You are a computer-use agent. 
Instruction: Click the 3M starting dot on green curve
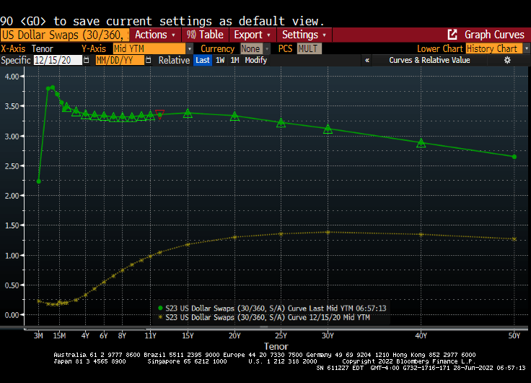click(38, 181)
